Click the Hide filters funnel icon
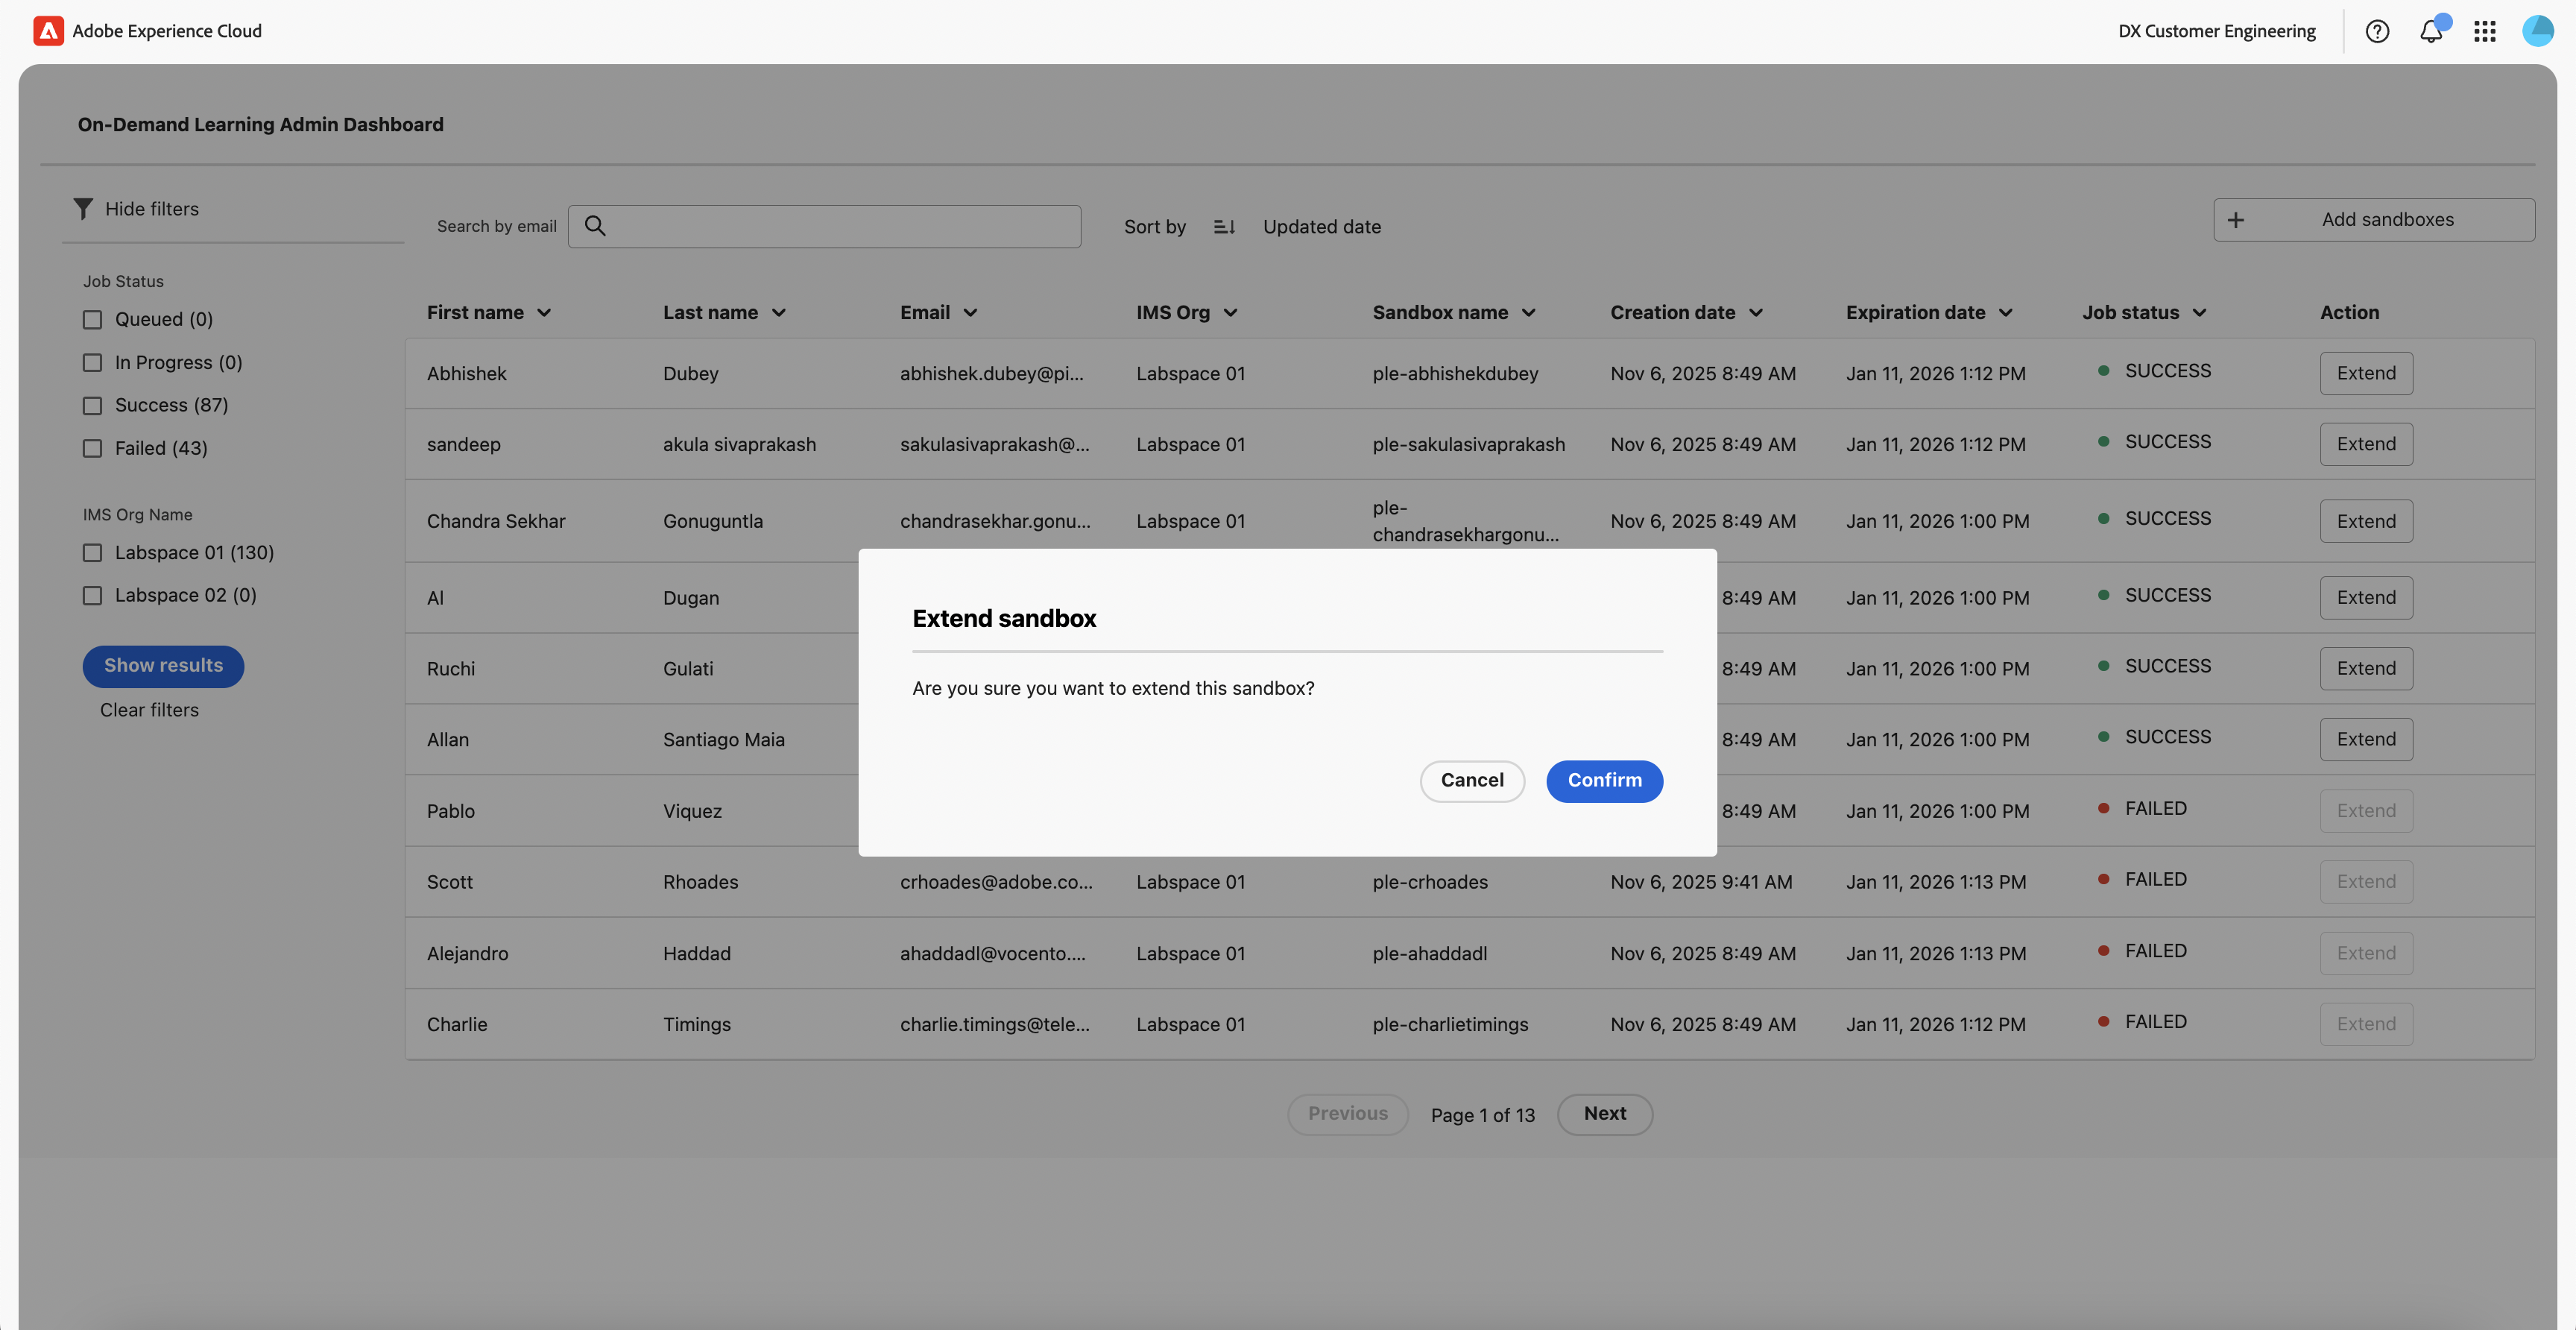The image size is (2576, 1330). pyautogui.click(x=83, y=208)
